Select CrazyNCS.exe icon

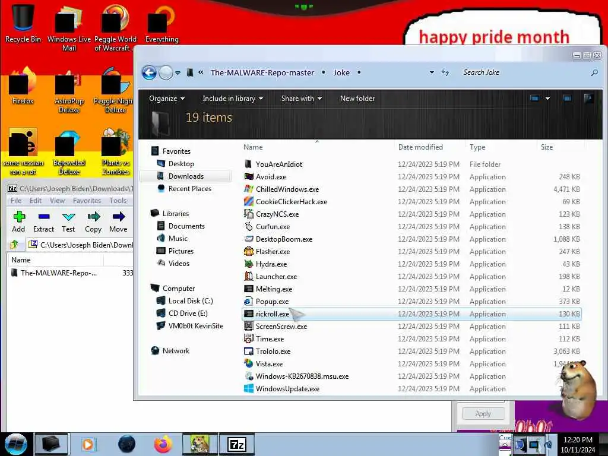[249, 214]
